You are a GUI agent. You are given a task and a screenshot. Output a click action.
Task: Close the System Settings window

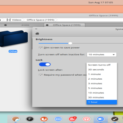pos(36,29)
